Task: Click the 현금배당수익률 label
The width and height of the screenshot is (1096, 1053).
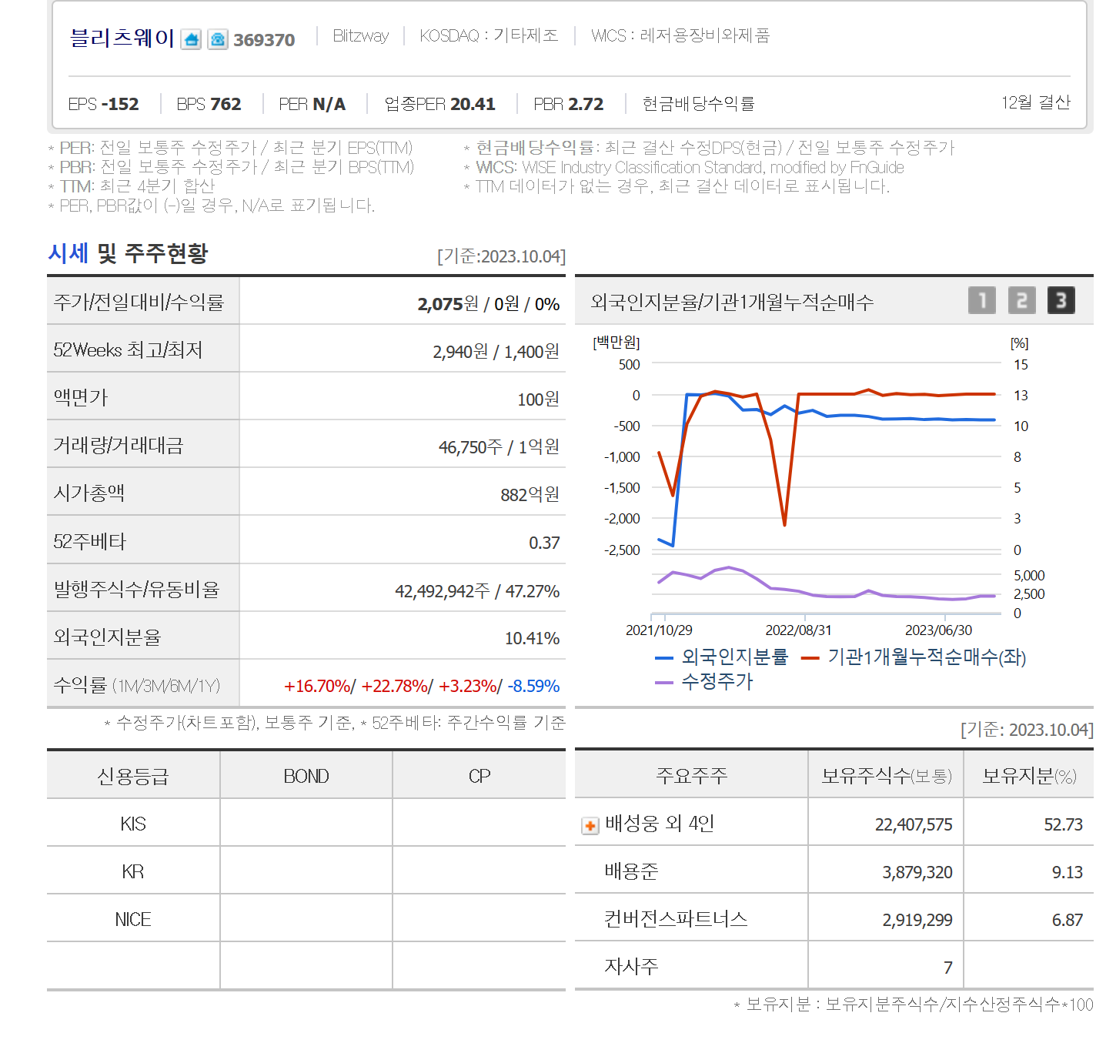Action: pyautogui.click(x=698, y=104)
